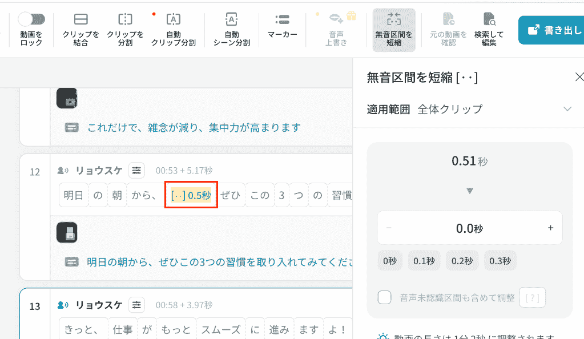Open speaker settings icon for clip 12

136,171
